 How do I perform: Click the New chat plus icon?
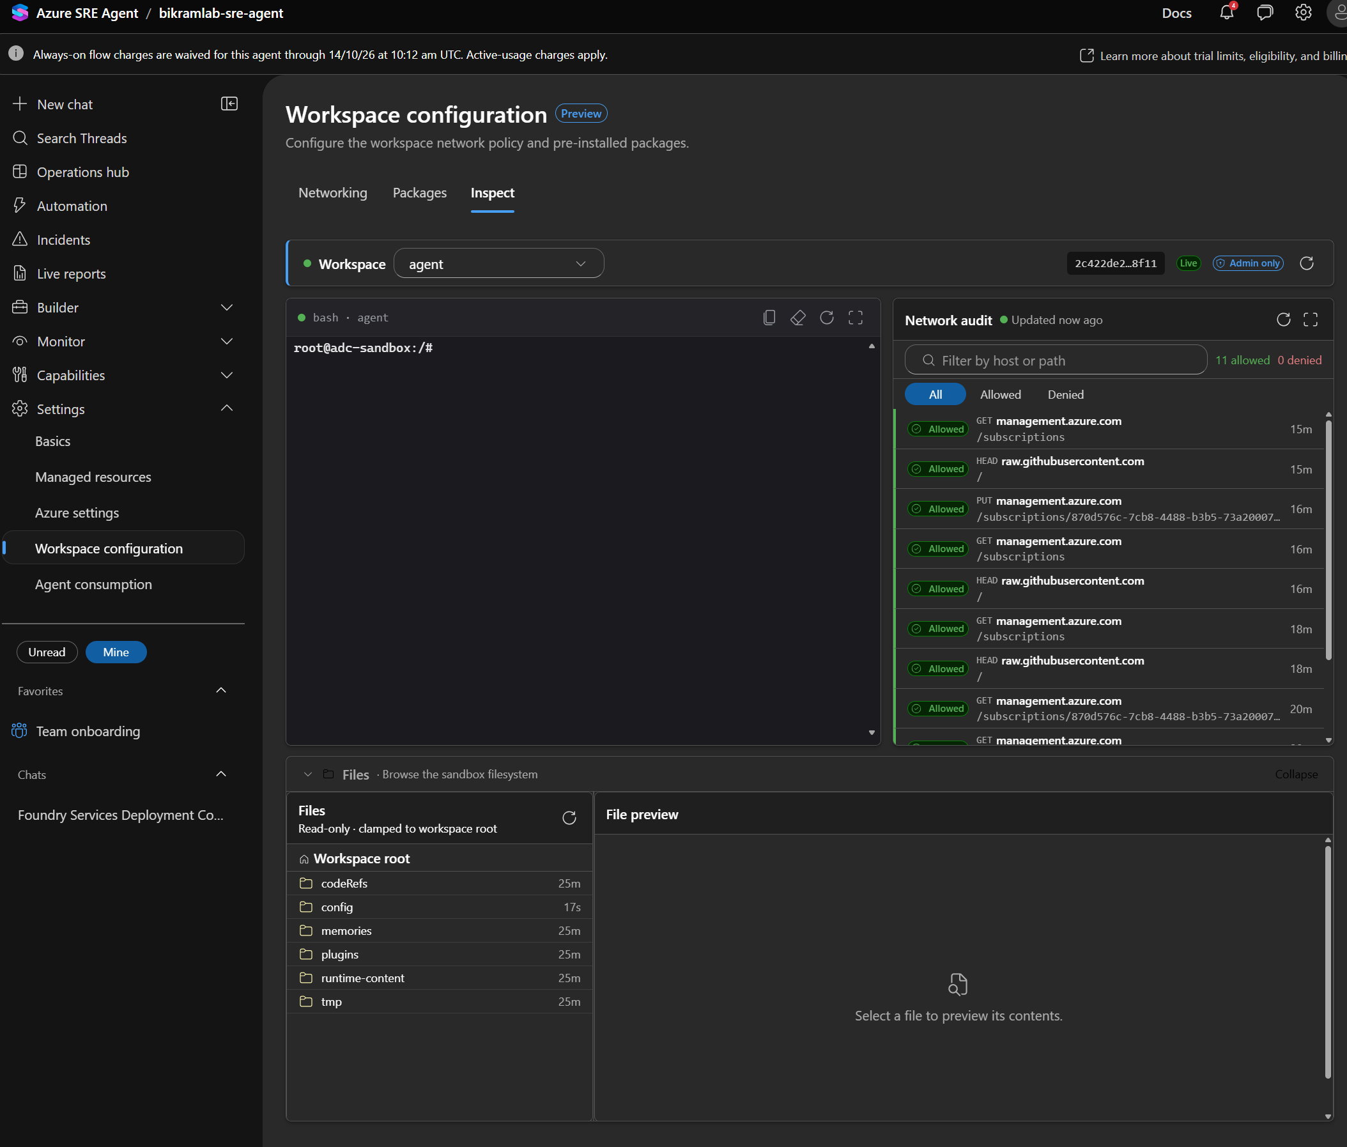(x=20, y=104)
